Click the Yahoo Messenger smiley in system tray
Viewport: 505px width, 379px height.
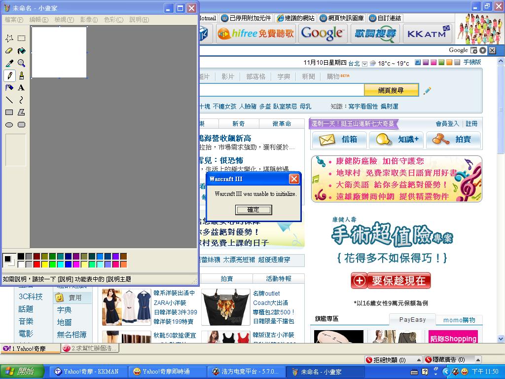(x=465, y=372)
